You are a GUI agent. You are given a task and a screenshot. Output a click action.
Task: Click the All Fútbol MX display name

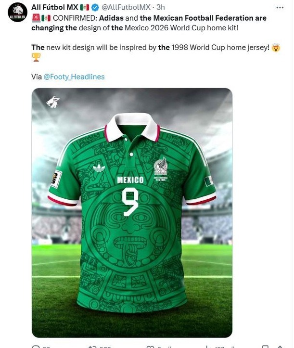pyautogui.click(x=55, y=7)
